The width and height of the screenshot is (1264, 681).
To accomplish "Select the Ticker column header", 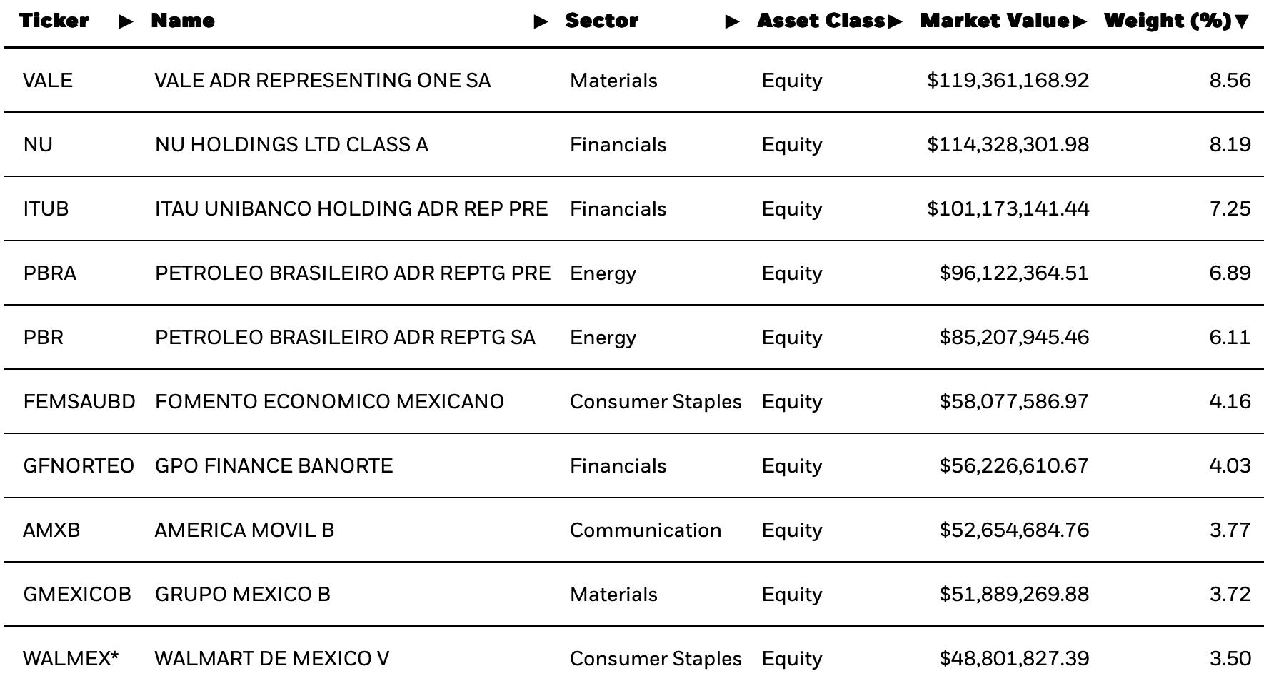I will point(54,21).
